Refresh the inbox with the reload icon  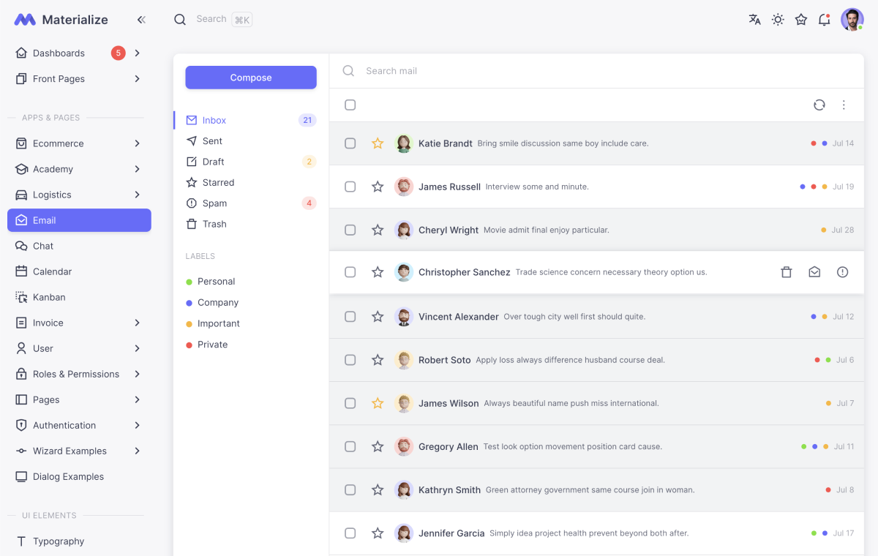(x=819, y=105)
